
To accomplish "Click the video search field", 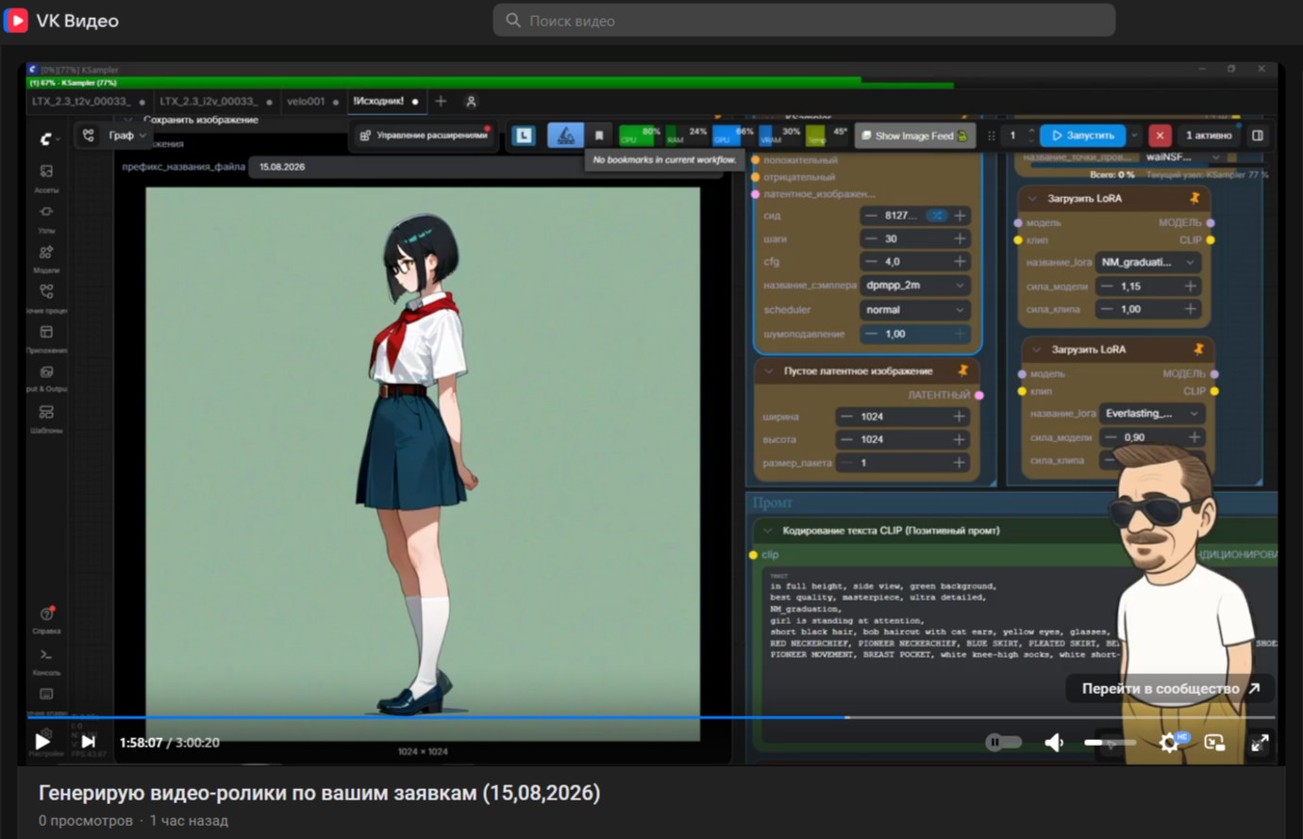I will click(804, 20).
